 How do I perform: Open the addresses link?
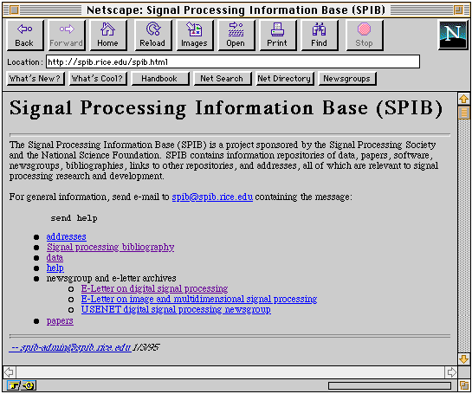66,236
